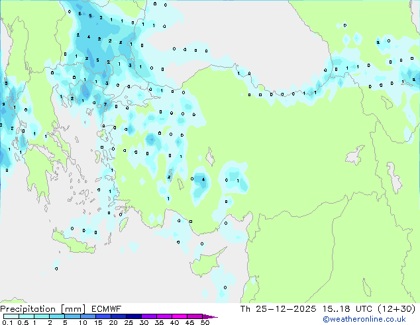The image size is (420, 325).
Task: Select the 2–5 mm legend color swatch
Action: (57, 316)
